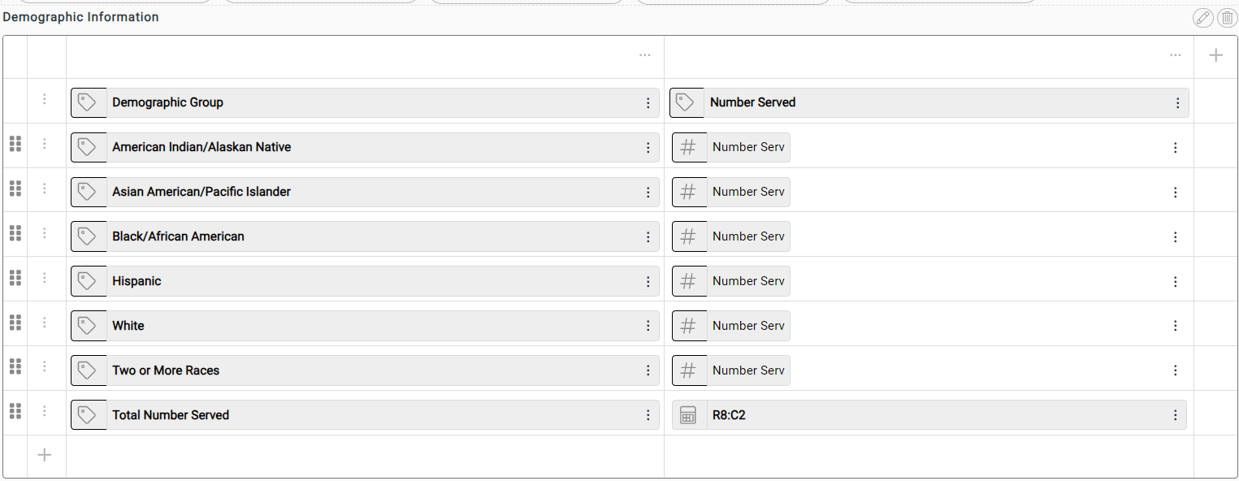This screenshot has width=1239, height=481.
Task: Click the hash number icon in White row
Action: click(x=688, y=326)
